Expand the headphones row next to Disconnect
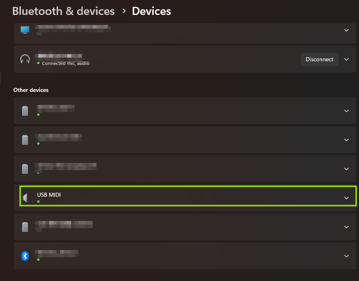 click(x=346, y=59)
